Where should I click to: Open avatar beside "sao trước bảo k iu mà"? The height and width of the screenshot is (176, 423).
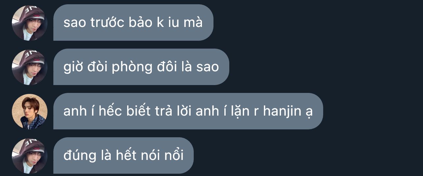[30, 23]
